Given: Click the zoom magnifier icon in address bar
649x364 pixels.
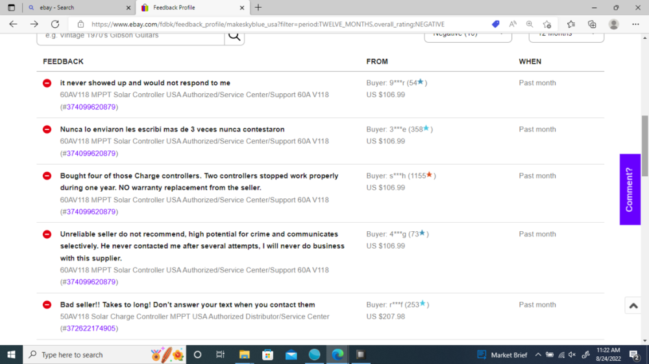Looking at the screenshot, I should (x=530, y=25).
